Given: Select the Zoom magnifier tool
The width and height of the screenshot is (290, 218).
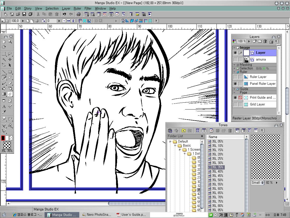Looking at the screenshot, I should coord(10,42).
